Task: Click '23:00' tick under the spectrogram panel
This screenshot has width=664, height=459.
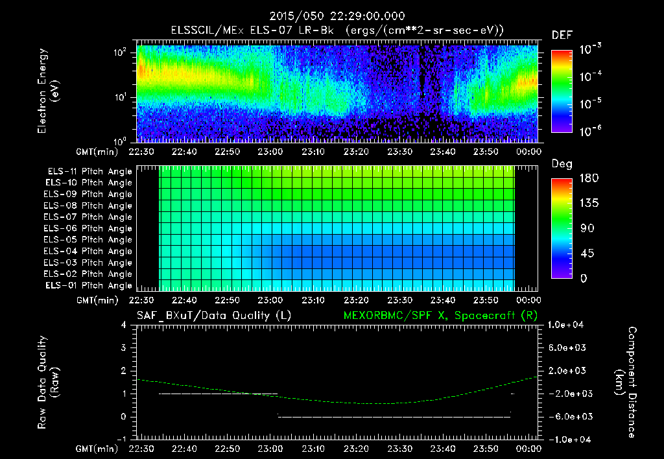Action: point(270,152)
